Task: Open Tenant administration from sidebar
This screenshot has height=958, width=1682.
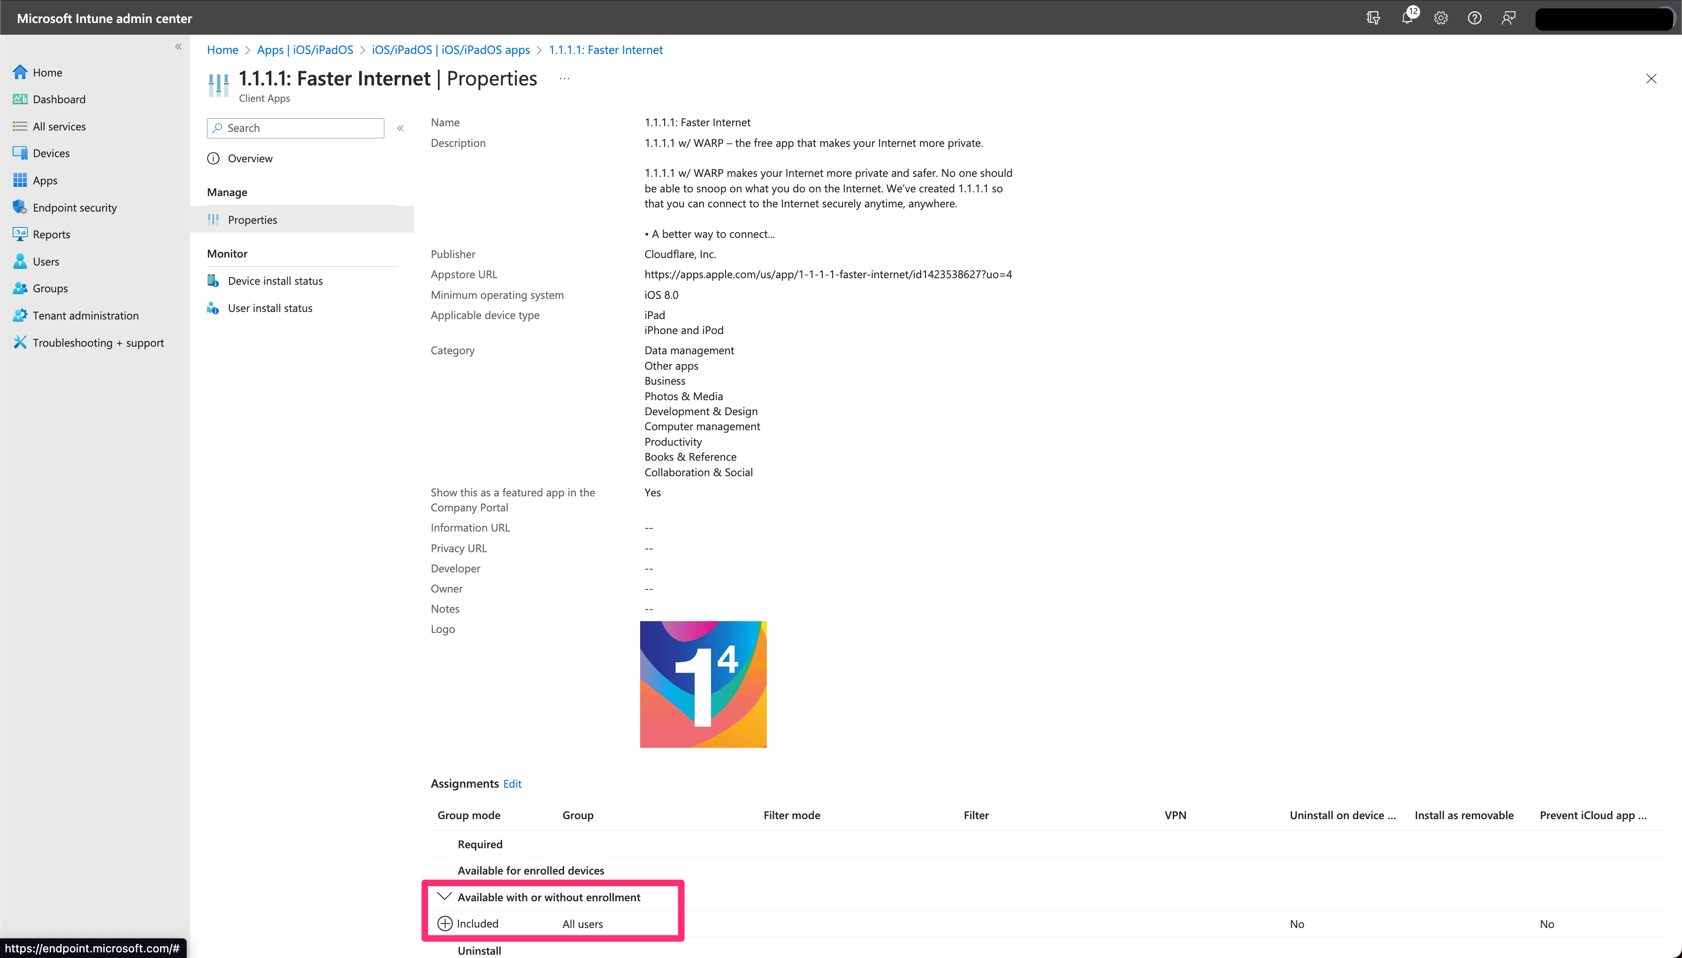Action: click(x=85, y=315)
